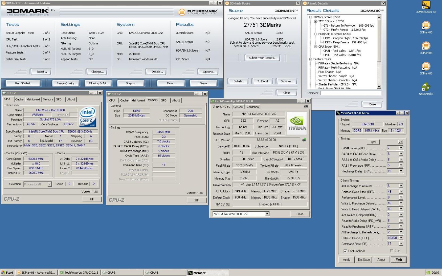442x276 pixels.
Task: Switch to Sensors tab in GPU-Z
Action: click(238, 107)
